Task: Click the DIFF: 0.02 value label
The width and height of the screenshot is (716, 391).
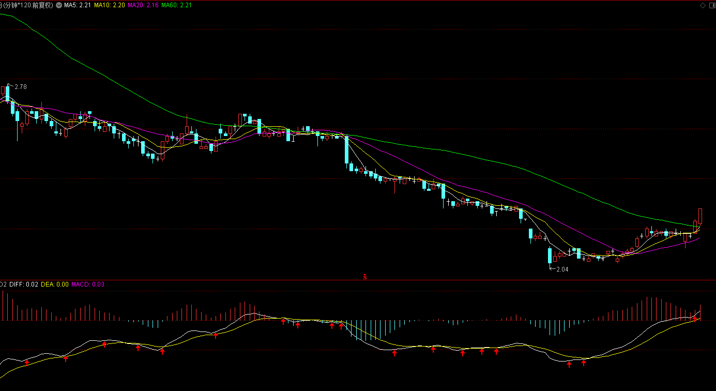Action: click(24, 284)
